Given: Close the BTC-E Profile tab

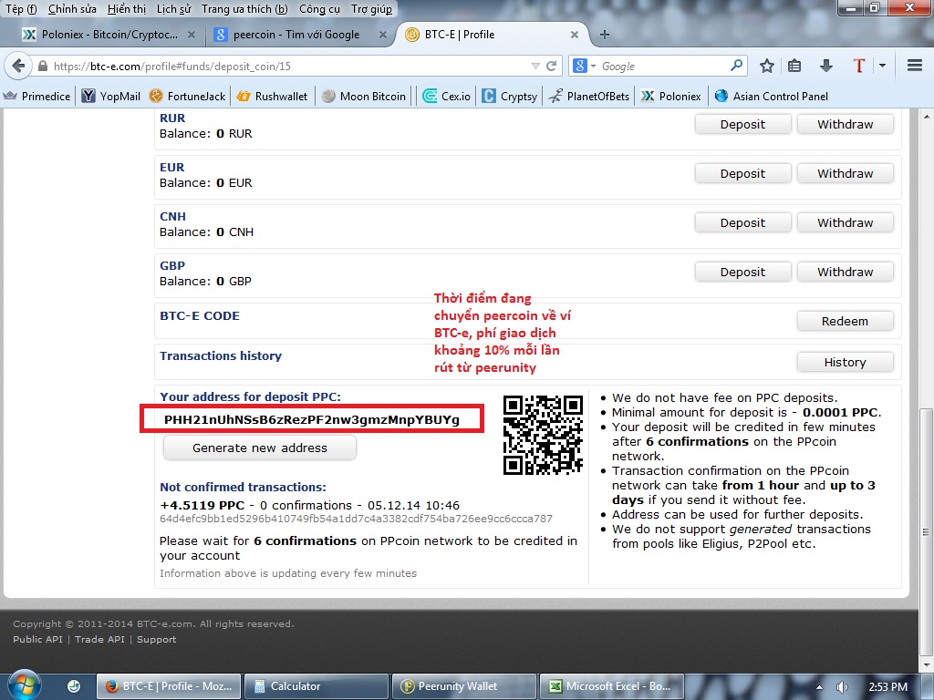Looking at the screenshot, I should (x=575, y=35).
